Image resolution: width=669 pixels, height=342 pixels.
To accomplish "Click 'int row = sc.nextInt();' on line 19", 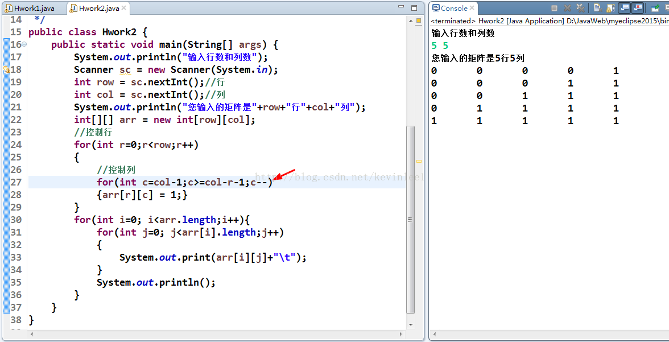I will pyautogui.click(x=139, y=82).
